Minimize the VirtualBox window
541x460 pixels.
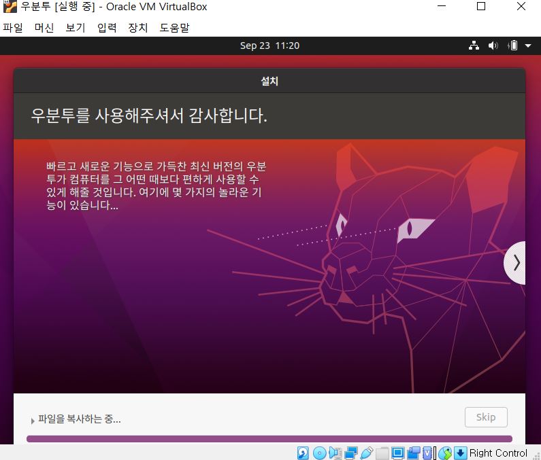442,6
